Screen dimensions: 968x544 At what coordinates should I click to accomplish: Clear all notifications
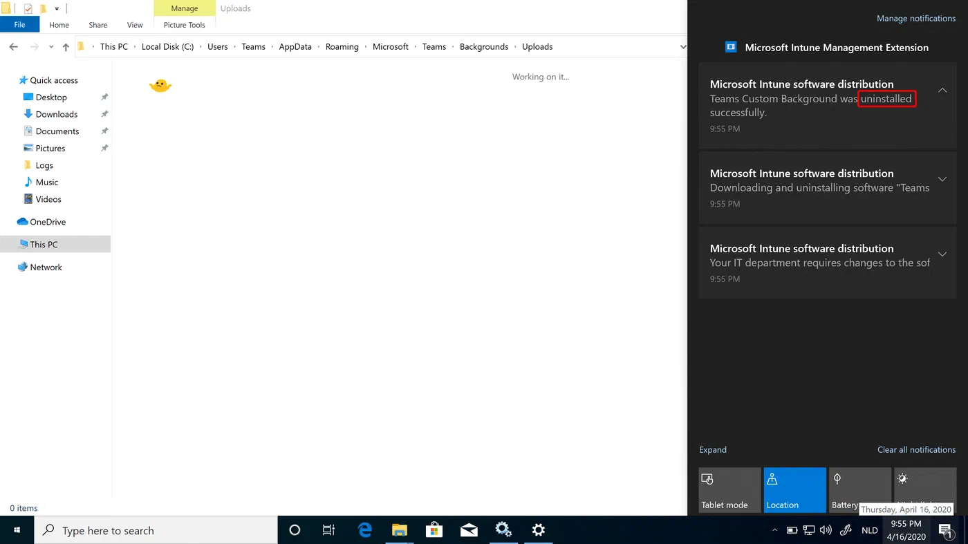[x=916, y=450]
